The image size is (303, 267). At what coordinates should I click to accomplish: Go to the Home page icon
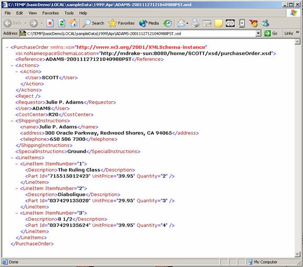(73, 23)
